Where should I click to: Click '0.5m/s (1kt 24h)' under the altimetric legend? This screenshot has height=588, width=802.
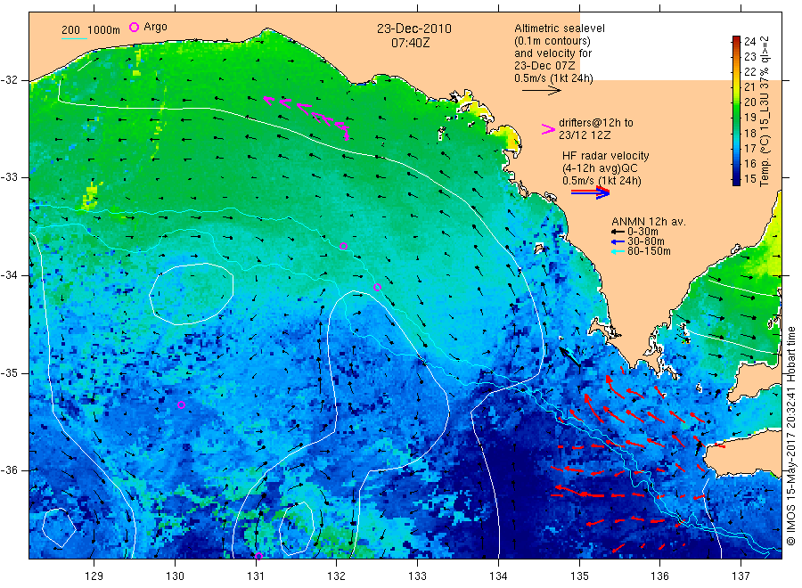point(554,78)
